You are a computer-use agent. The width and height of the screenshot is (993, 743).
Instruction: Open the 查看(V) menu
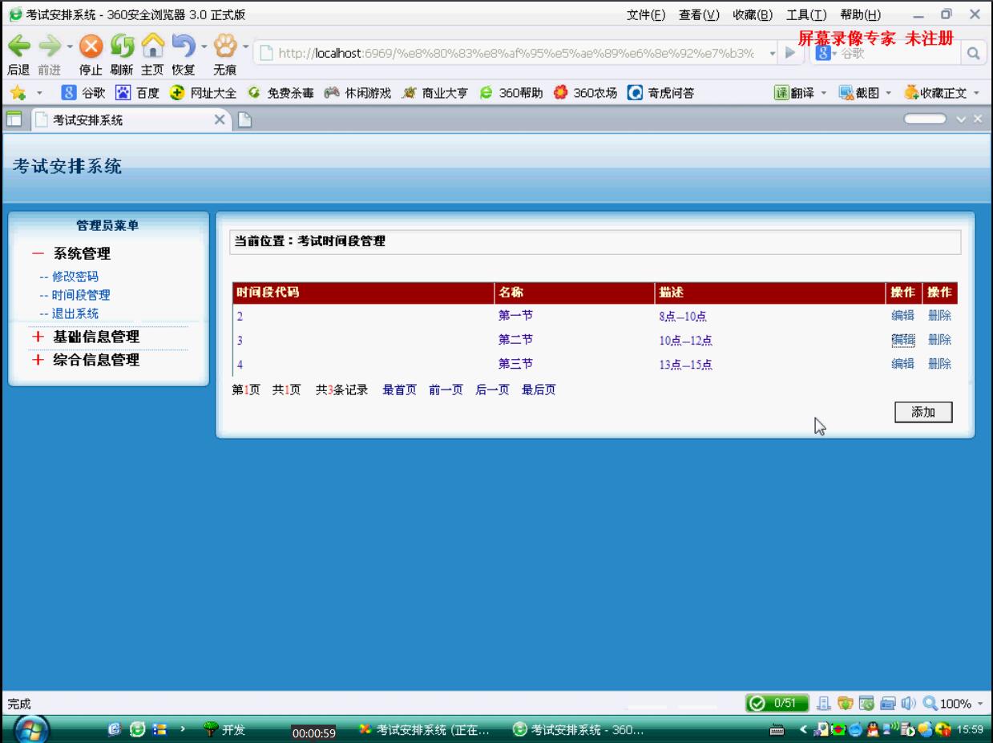coord(700,14)
